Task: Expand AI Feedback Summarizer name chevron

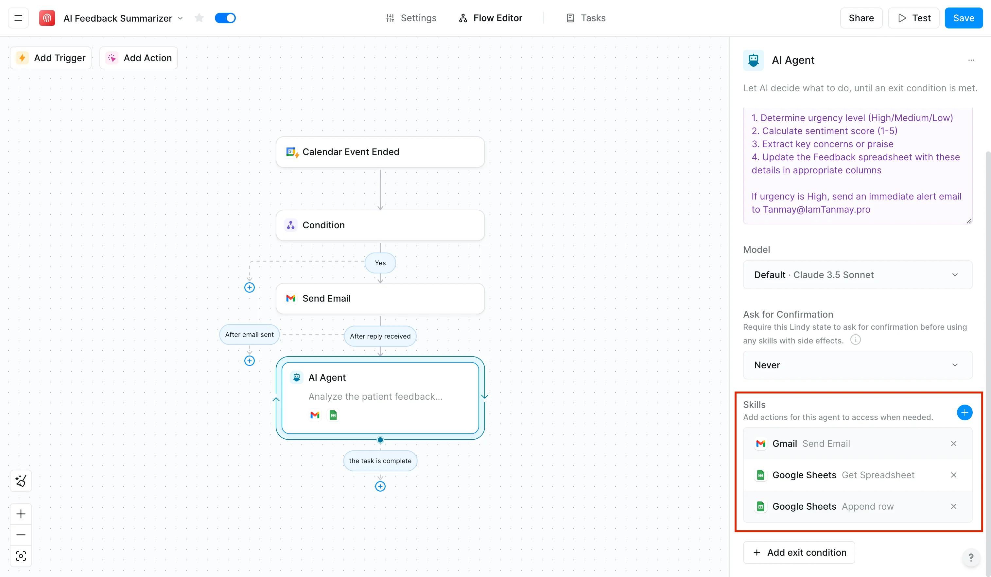Action: [181, 19]
